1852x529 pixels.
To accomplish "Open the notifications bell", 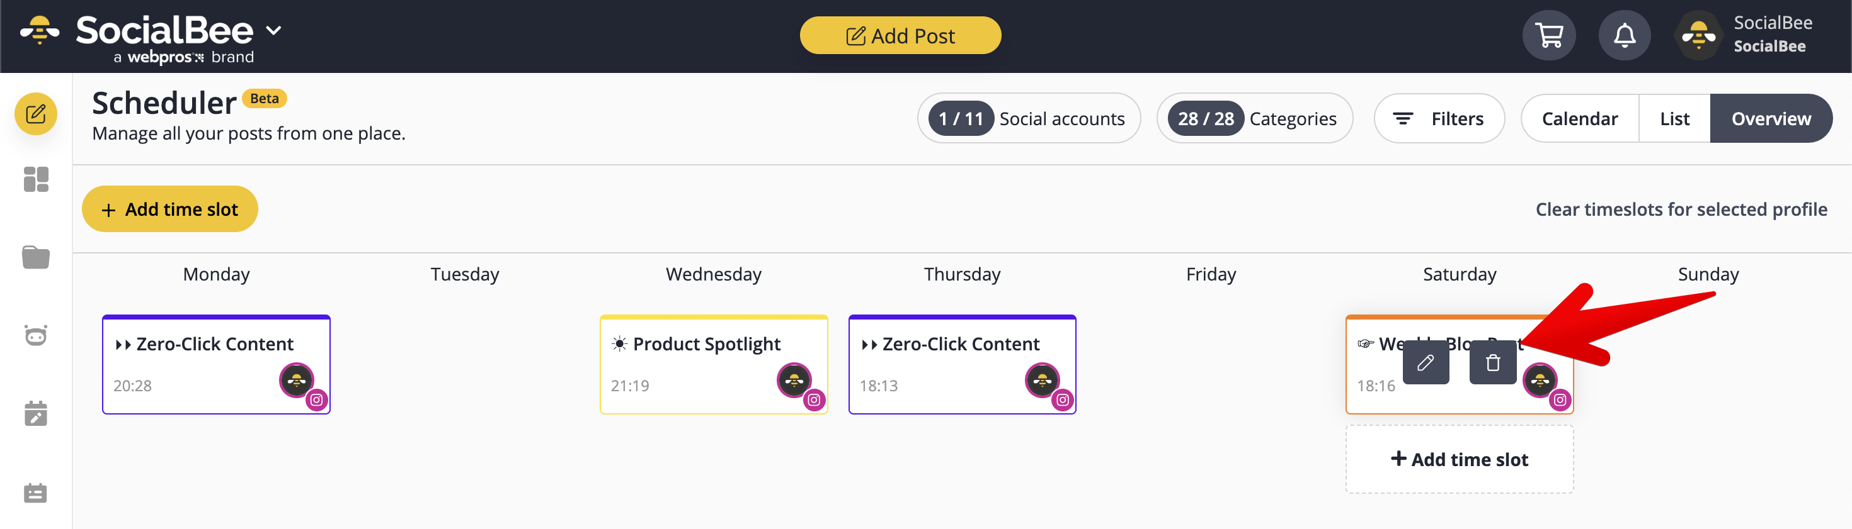I will tap(1624, 35).
